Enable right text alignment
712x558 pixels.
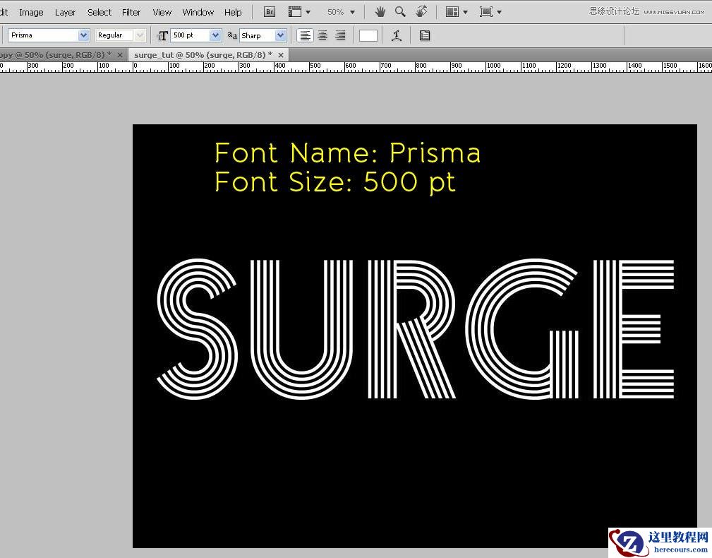coord(340,35)
